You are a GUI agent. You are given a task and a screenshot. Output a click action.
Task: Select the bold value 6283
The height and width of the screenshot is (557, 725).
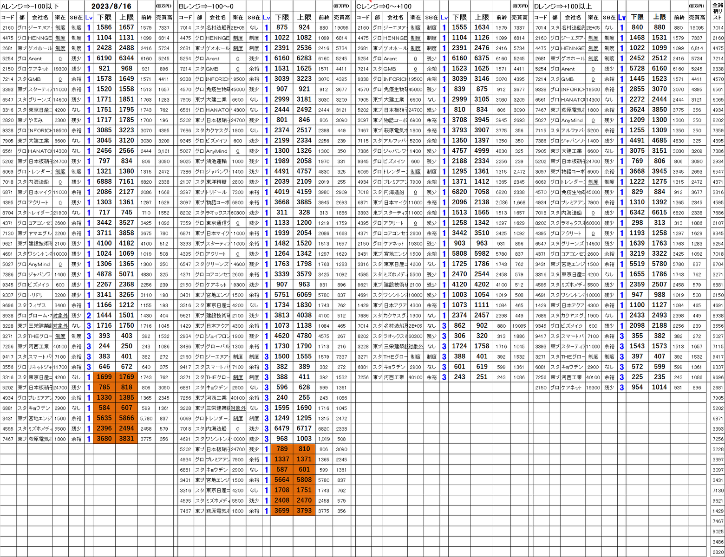pyautogui.click(x=304, y=58)
